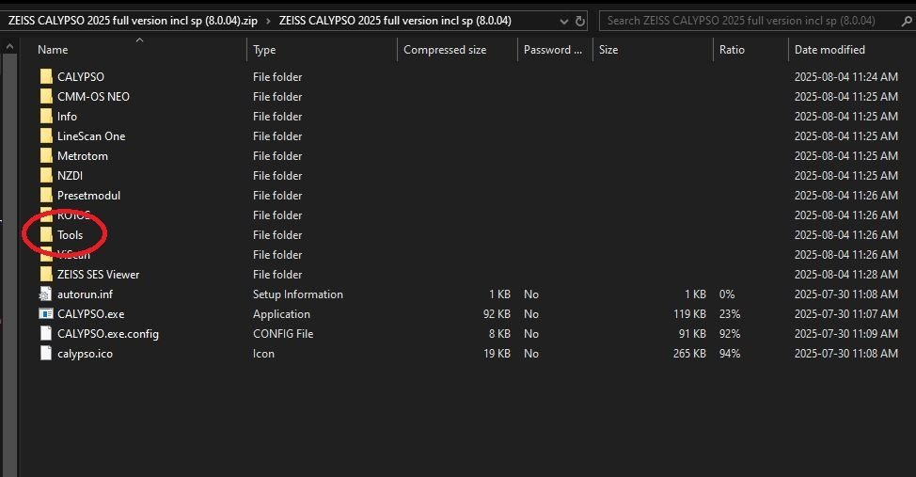Sort the list by Ratio column
The width and height of the screenshot is (916, 477).
pos(732,50)
